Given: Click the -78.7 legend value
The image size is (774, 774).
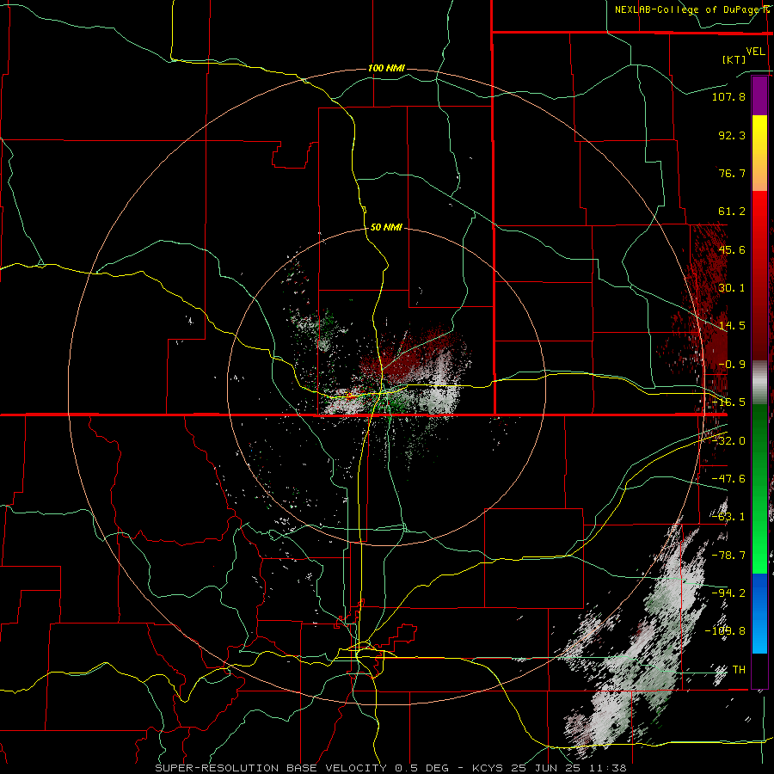Looking at the screenshot, I should [728, 556].
